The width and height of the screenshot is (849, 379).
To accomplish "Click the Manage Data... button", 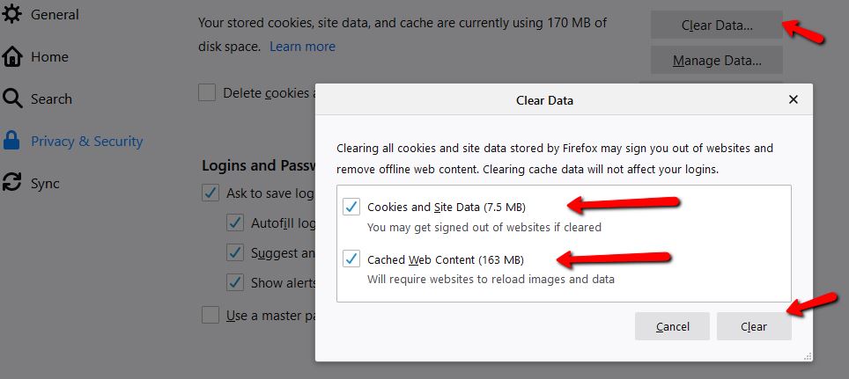I will [x=717, y=60].
